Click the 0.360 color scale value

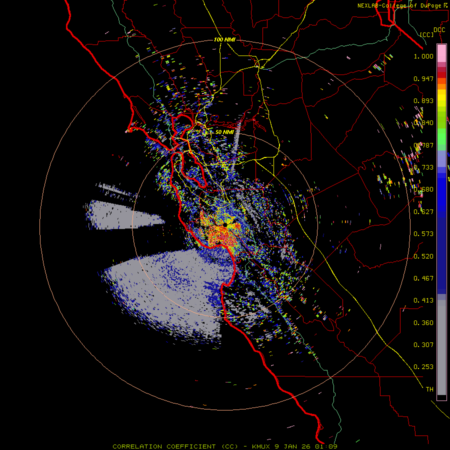pos(423,323)
